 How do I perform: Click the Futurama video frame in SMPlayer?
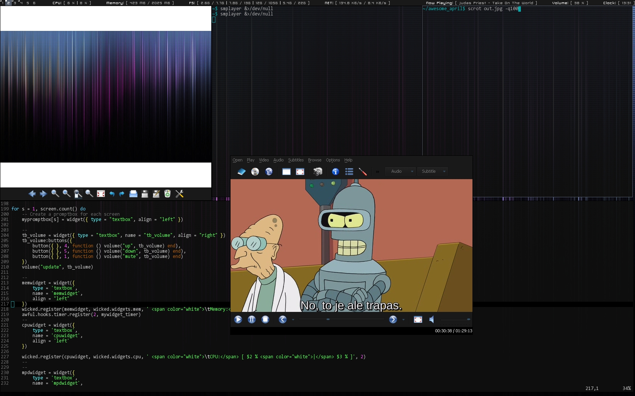click(352, 246)
